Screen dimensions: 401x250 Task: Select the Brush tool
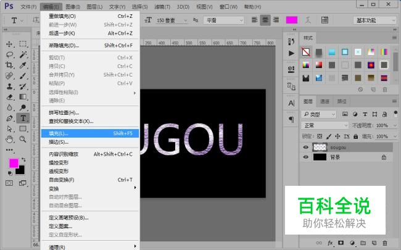tap(23, 76)
